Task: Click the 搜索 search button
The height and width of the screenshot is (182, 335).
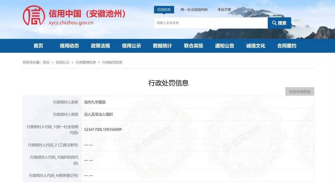Action: coord(279,23)
